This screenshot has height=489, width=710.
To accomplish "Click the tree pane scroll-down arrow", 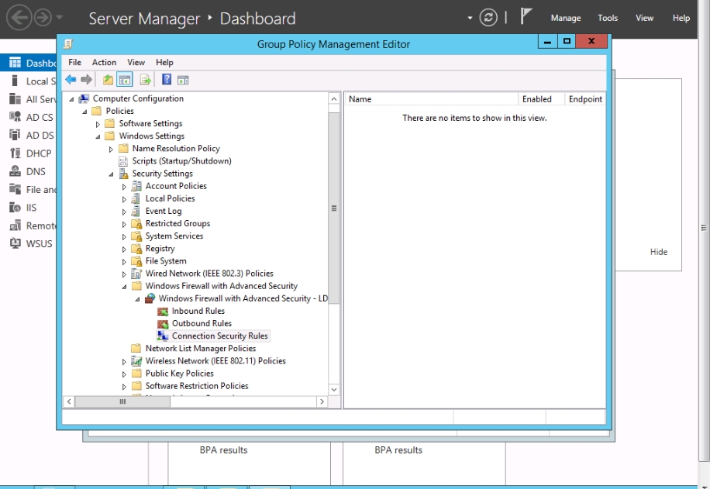I will click(x=334, y=389).
